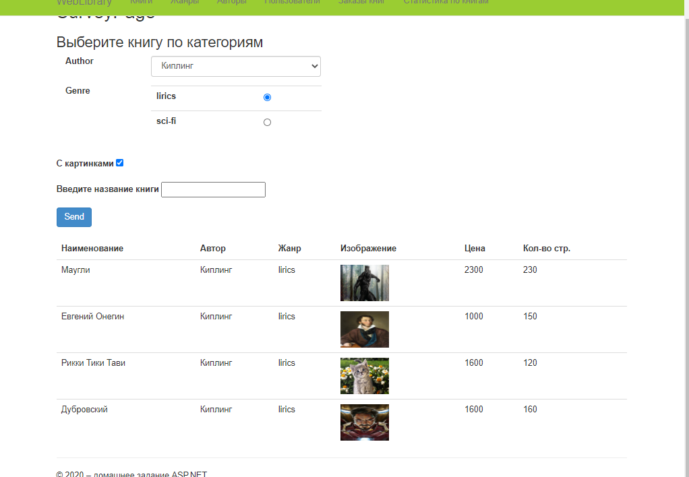Open 'Пользователи' in the top navigation
The height and width of the screenshot is (477, 689).
click(x=291, y=3)
